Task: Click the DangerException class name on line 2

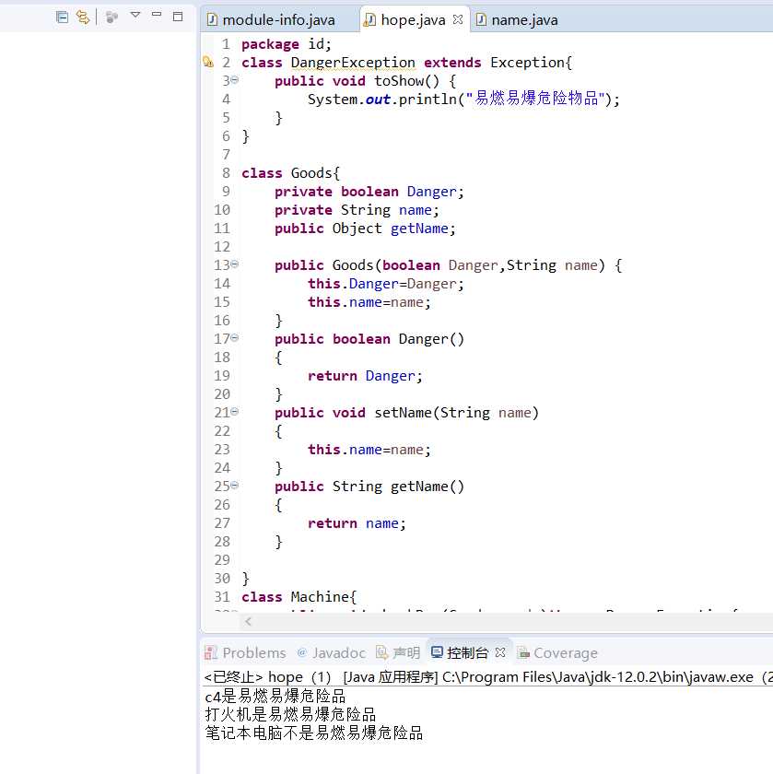Action: click(x=353, y=63)
